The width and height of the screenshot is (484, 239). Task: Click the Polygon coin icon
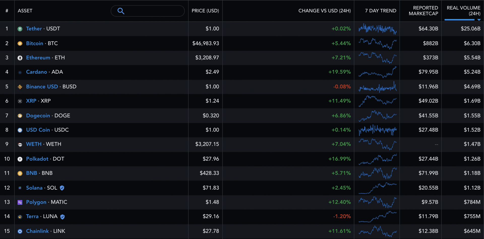pos(20,202)
